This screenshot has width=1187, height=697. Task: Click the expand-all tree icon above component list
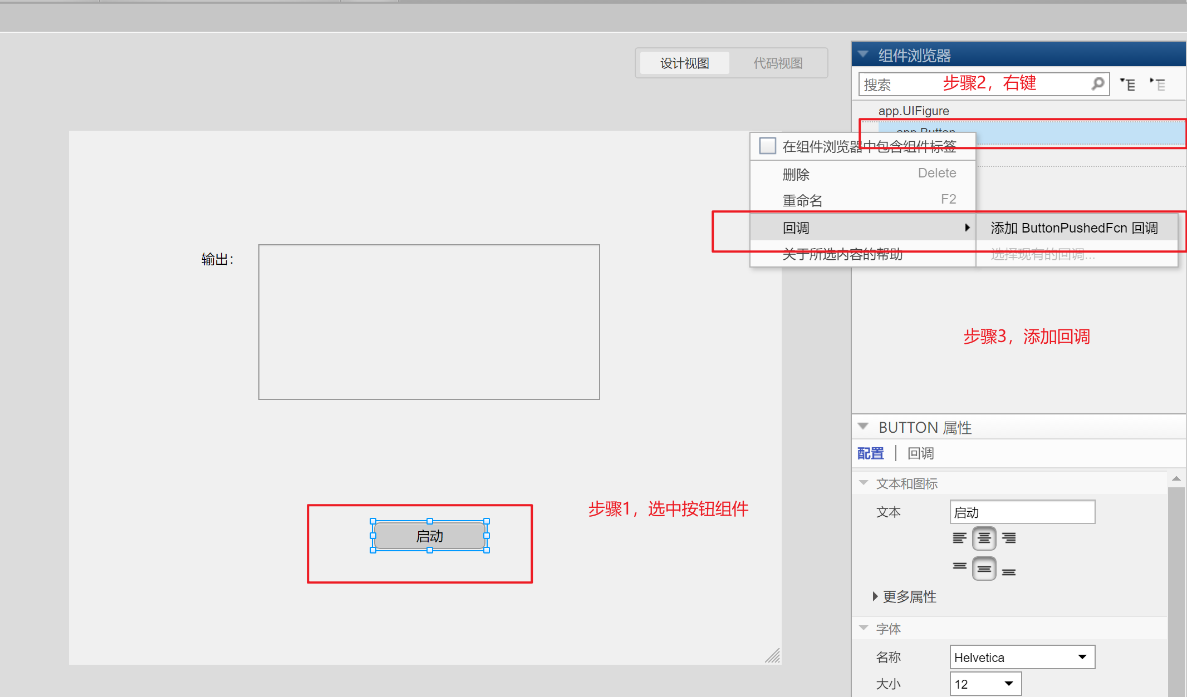[x=1128, y=83]
